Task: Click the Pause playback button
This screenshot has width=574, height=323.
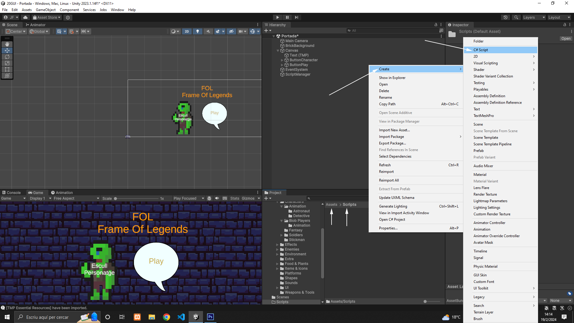Action: point(287,17)
